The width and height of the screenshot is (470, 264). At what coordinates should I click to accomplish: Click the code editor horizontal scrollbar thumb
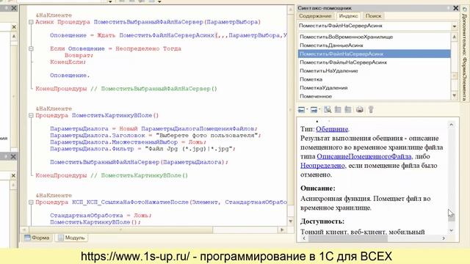(120, 230)
